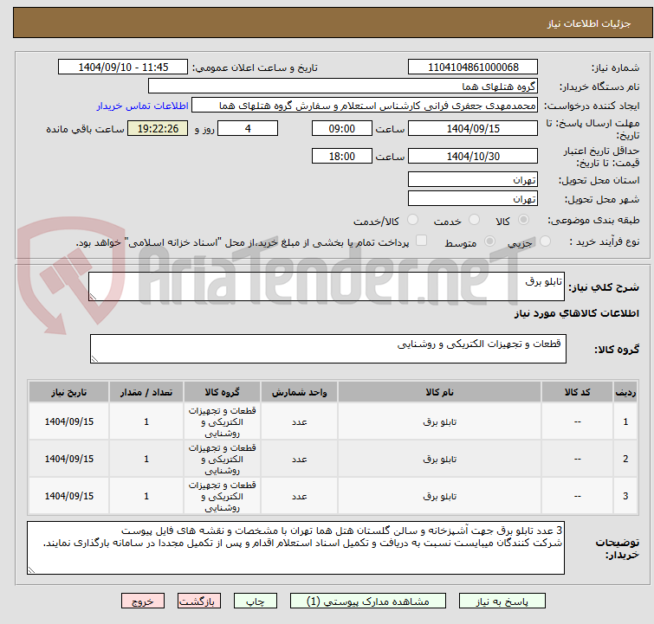Select the 'متوسط' purchase type radio
654x624 pixels.
(489, 241)
